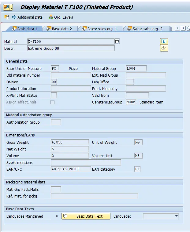Select the Base Unit of Measure field
The image size is (190, 232).
[55, 68]
